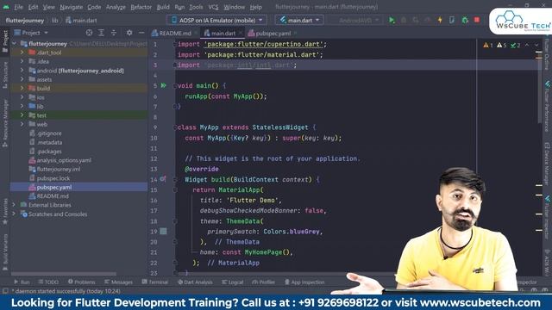Open the Resource Manager side tab
The height and width of the screenshot is (310, 552).
pyautogui.click(x=5, y=123)
